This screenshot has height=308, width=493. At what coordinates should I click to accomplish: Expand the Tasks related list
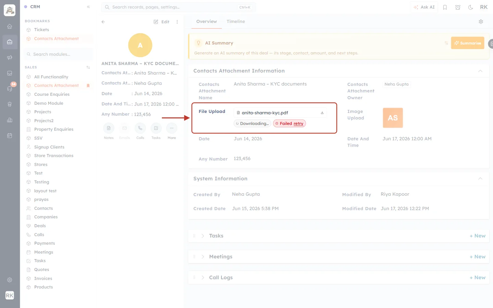tap(203, 236)
